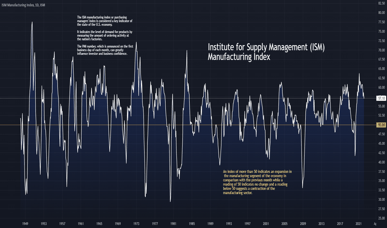Click the 2005 label on the time axis
Image resolution: width=387 pixels, height=228 pixels.
point(284,224)
